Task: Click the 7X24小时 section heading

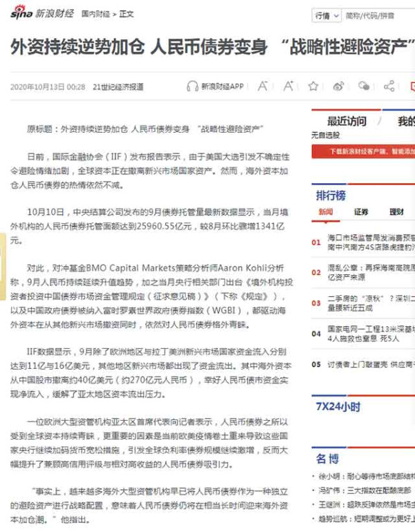Action: (x=338, y=406)
